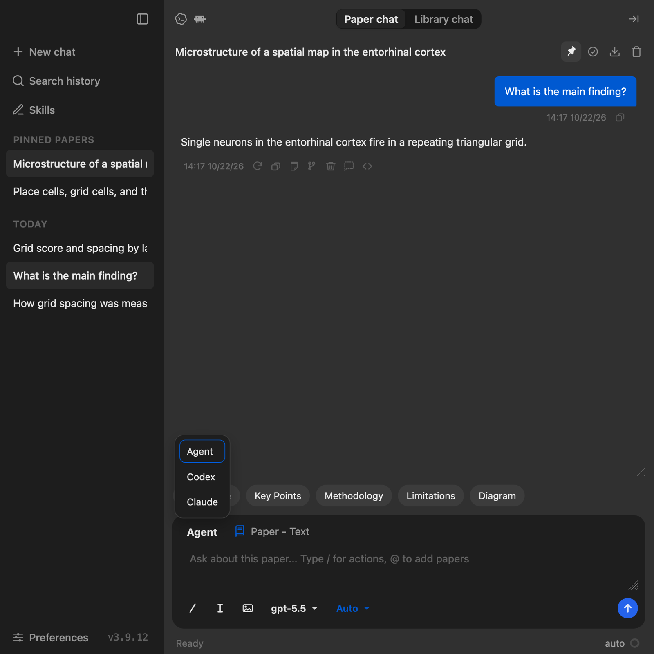
Task: Open the Agent mode selector in the composer
Action: pyautogui.click(x=202, y=532)
